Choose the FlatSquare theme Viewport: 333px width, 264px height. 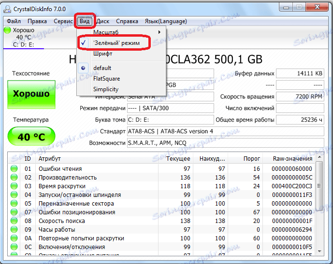pyautogui.click(x=121, y=79)
